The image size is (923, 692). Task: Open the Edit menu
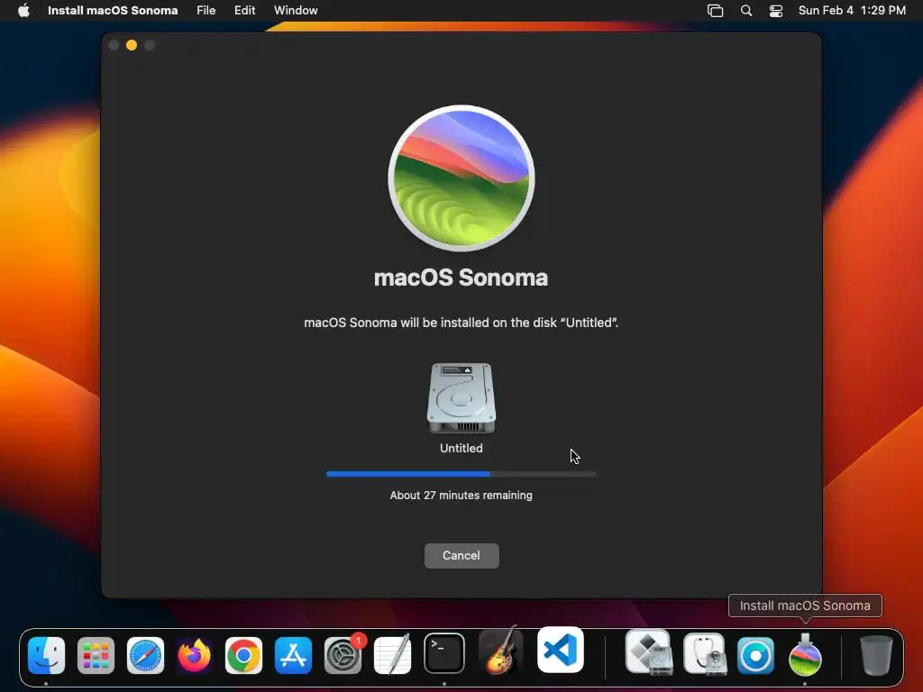click(x=245, y=10)
